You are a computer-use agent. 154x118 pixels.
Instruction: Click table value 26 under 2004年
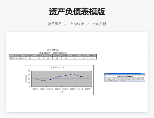point(83,58)
